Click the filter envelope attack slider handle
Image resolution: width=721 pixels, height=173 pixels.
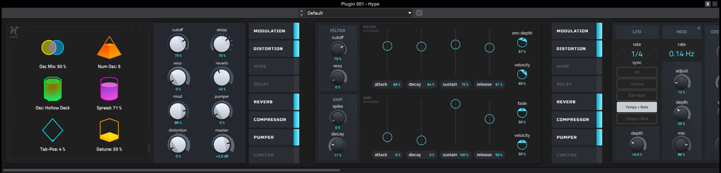click(x=387, y=46)
